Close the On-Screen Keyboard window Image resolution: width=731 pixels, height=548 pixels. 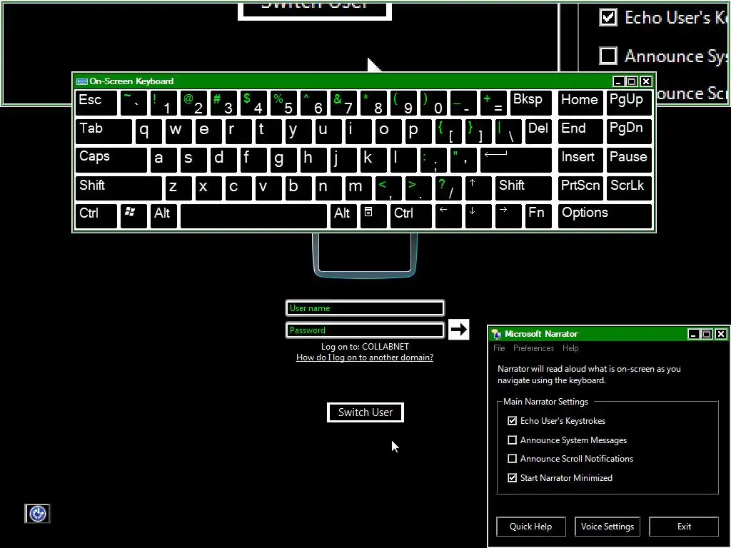(x=645, y=81)
